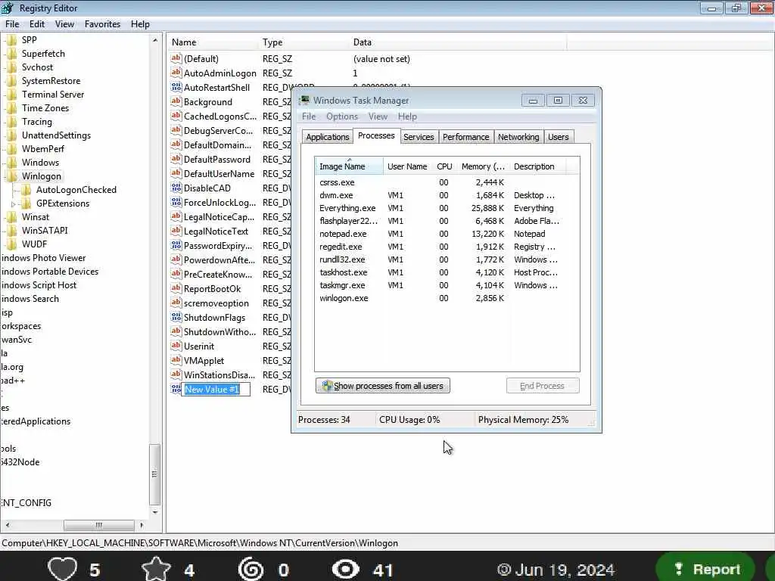Click the AutoAdminLogon string value icon

coord(176,73)
